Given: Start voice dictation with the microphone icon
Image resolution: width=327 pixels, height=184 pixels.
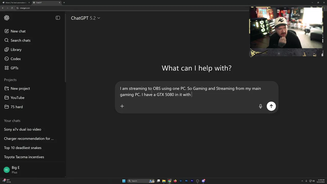Looking at the screenshot, I should tap(261, 106).
